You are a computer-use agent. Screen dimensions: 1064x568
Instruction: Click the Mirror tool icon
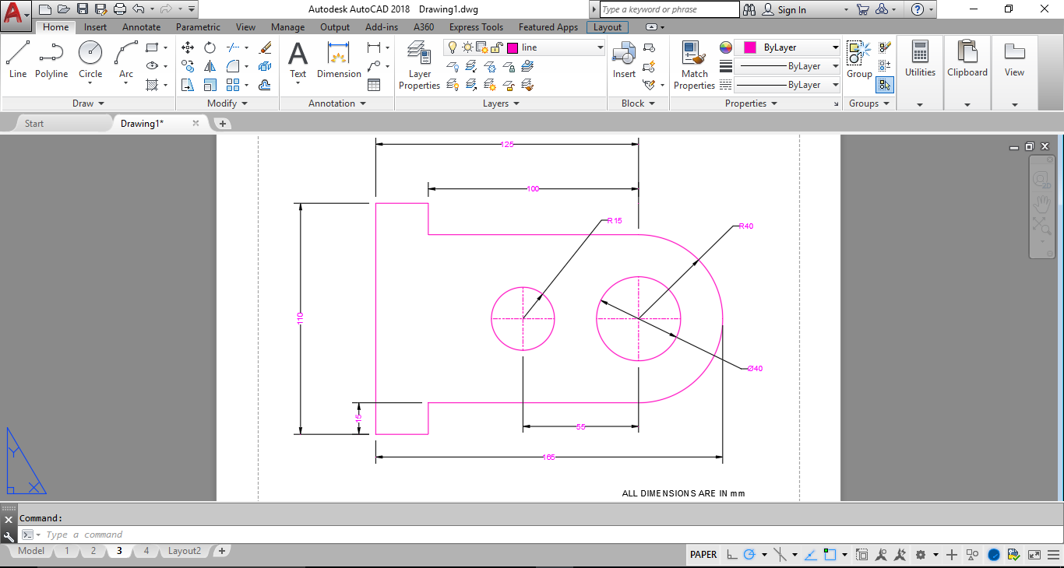210,66
